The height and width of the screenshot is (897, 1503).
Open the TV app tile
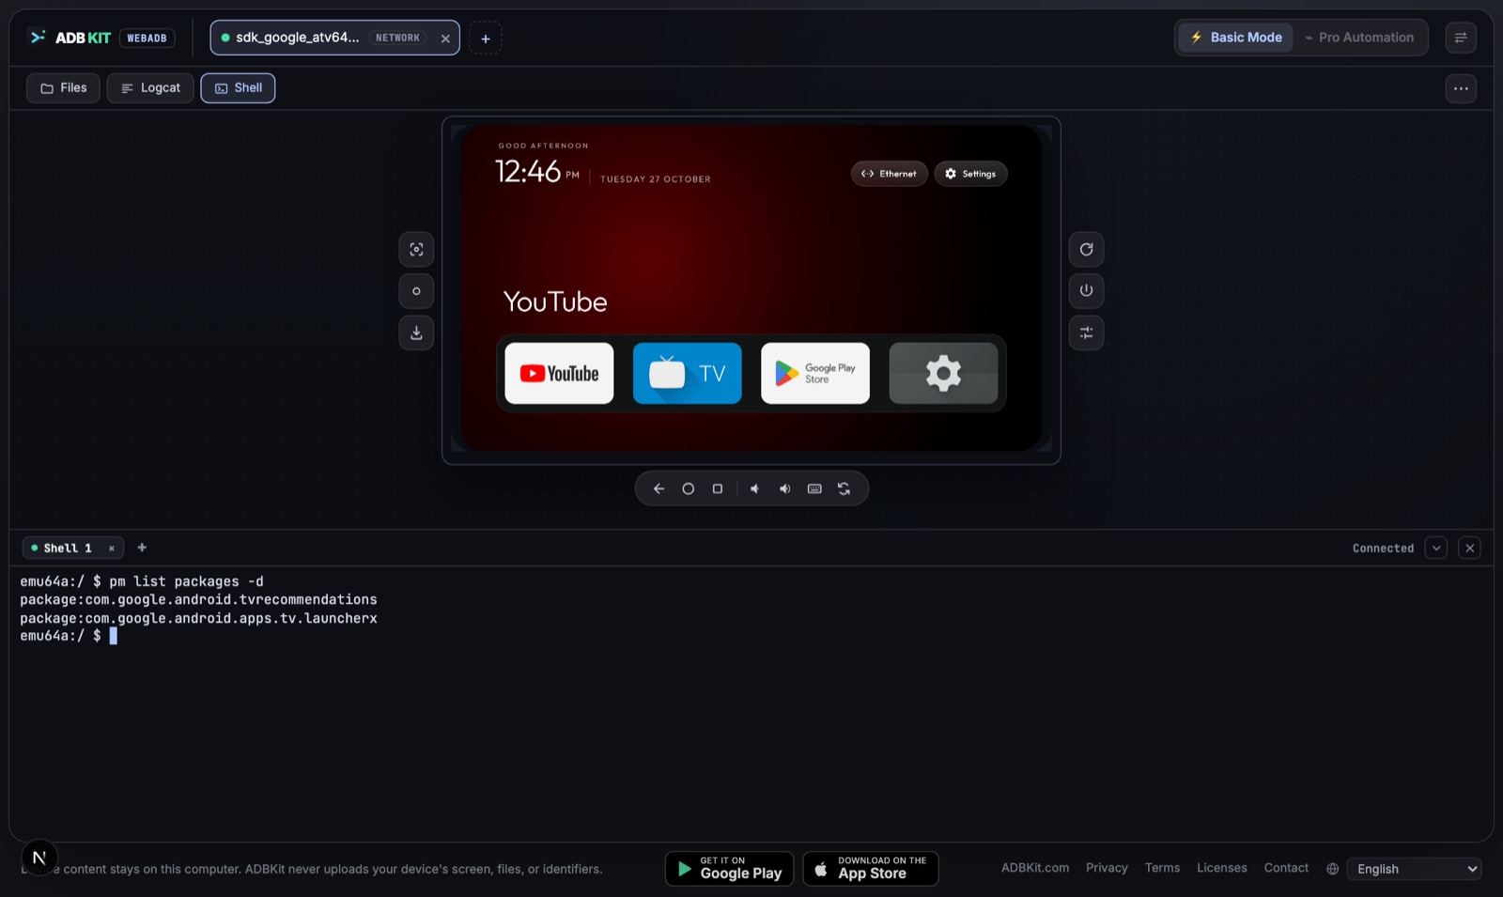pyautogui.click(x=688, y=373)
